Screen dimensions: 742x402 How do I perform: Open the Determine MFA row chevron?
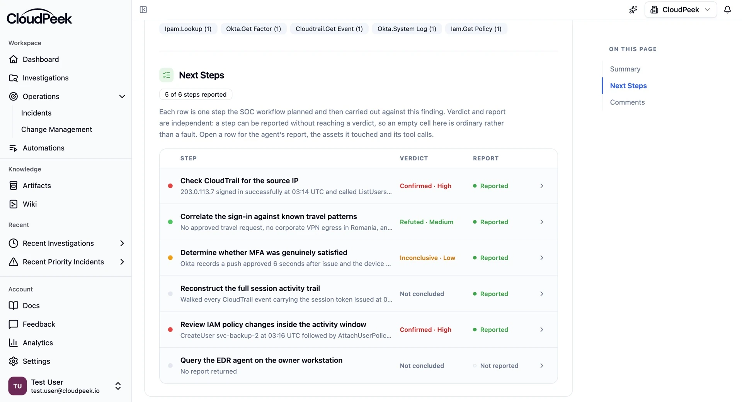tap(542, 258)
